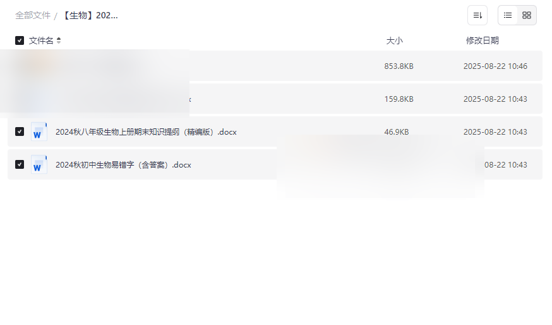Open the sort order options icon
552x325 pixels.
point(477,16)
